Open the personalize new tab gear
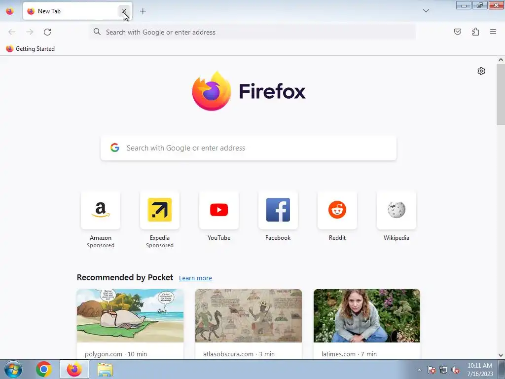The image size is (505, 379). (x=481, y=71)
